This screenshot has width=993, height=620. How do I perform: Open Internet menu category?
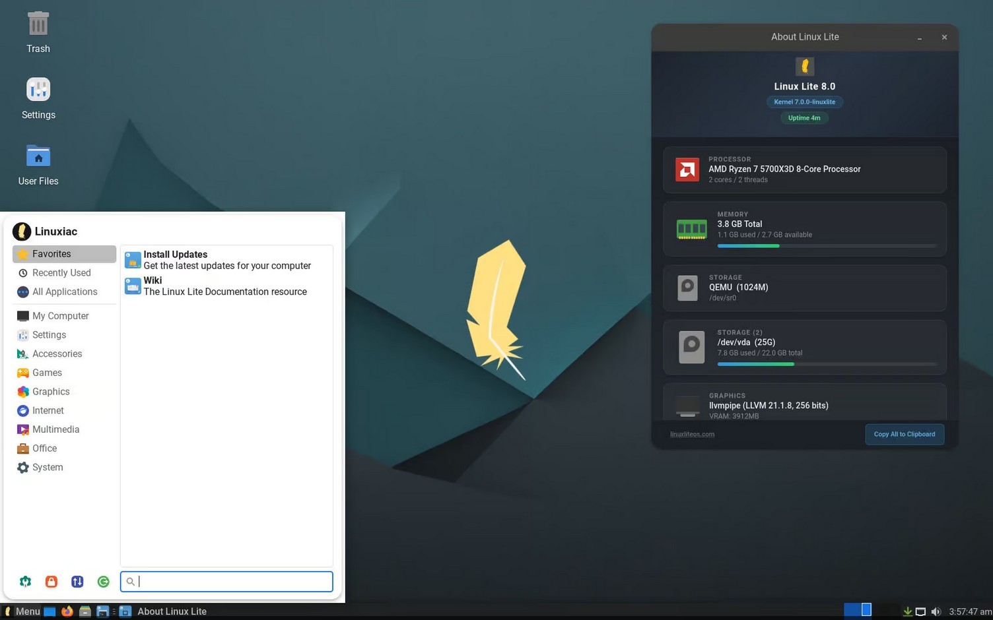pos(64,410)
